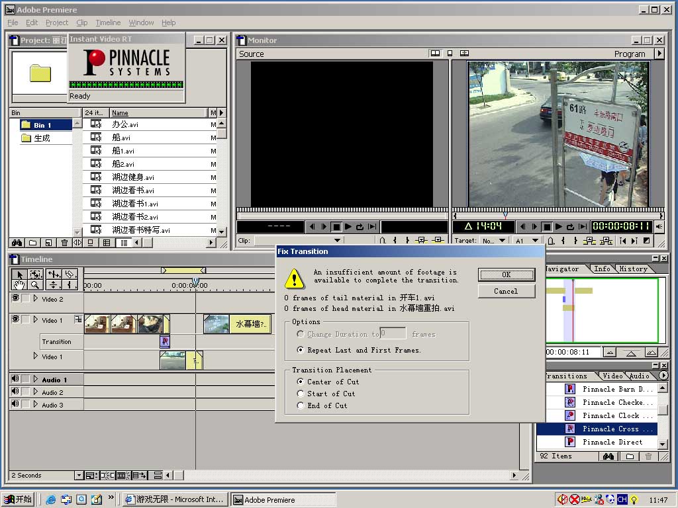
Task: Select the Rolling Edit tool
Action: [x=54, y=274]
